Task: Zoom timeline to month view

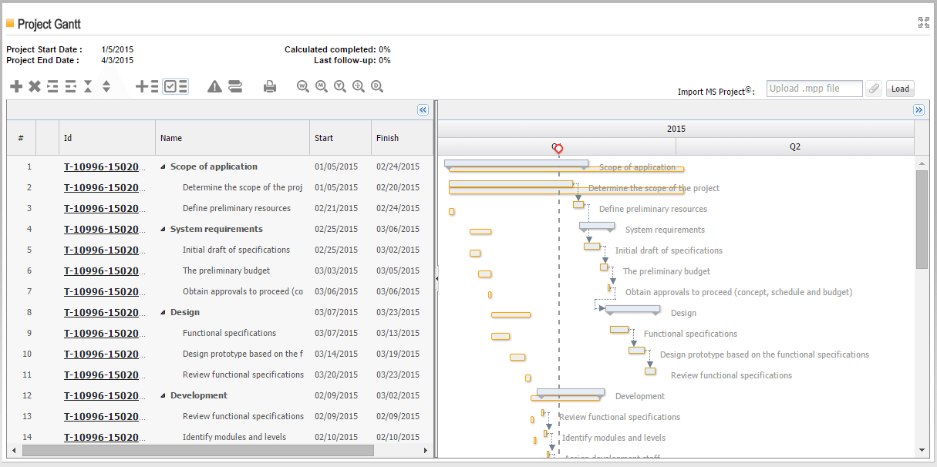Action: click(322, 86)
